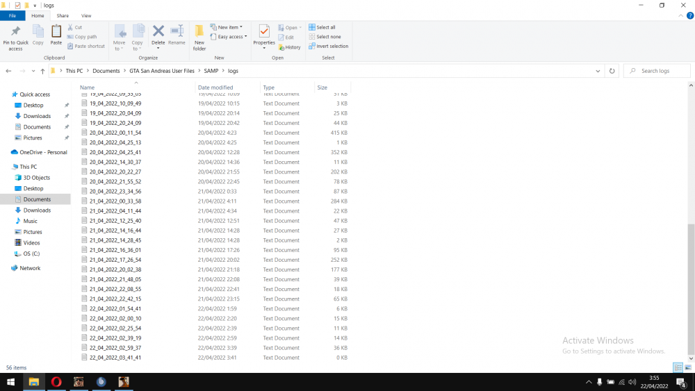695x391 pixels.
Task: Switch to large icons view layout
Action: 688,367
